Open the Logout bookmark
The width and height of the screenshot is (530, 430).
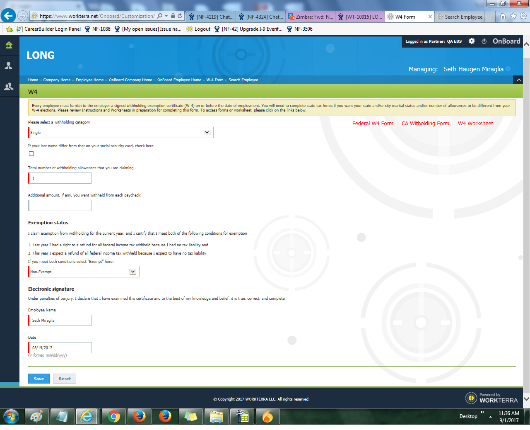(199, 29)
